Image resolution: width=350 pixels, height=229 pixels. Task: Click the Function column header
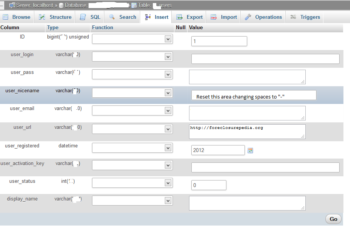click(102, 27)
